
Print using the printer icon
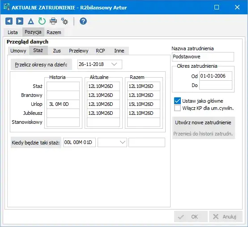tap(53, 21)
